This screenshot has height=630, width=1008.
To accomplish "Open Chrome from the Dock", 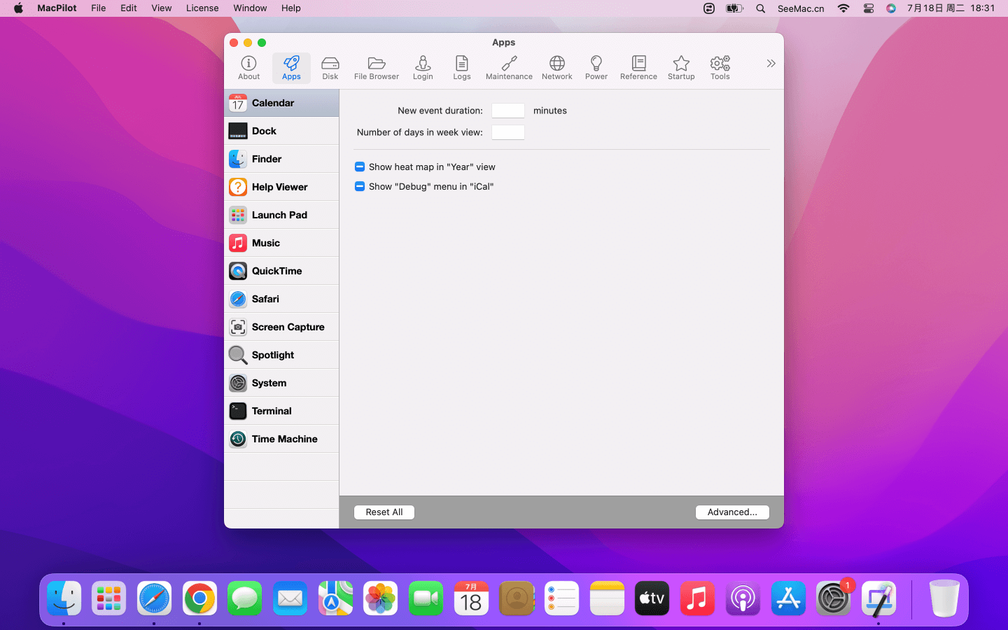I will pyautogui.click(x=199, y=598).
